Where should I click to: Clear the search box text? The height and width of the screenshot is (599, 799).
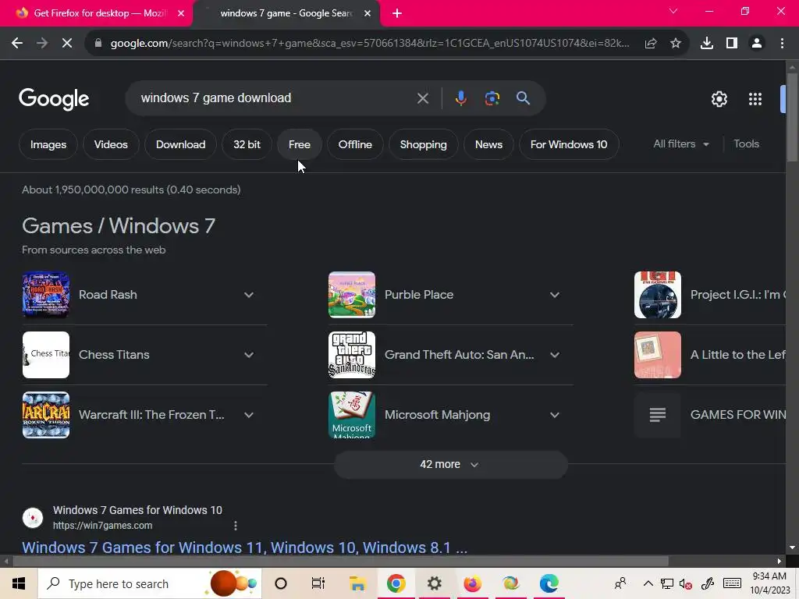point(422,98)
